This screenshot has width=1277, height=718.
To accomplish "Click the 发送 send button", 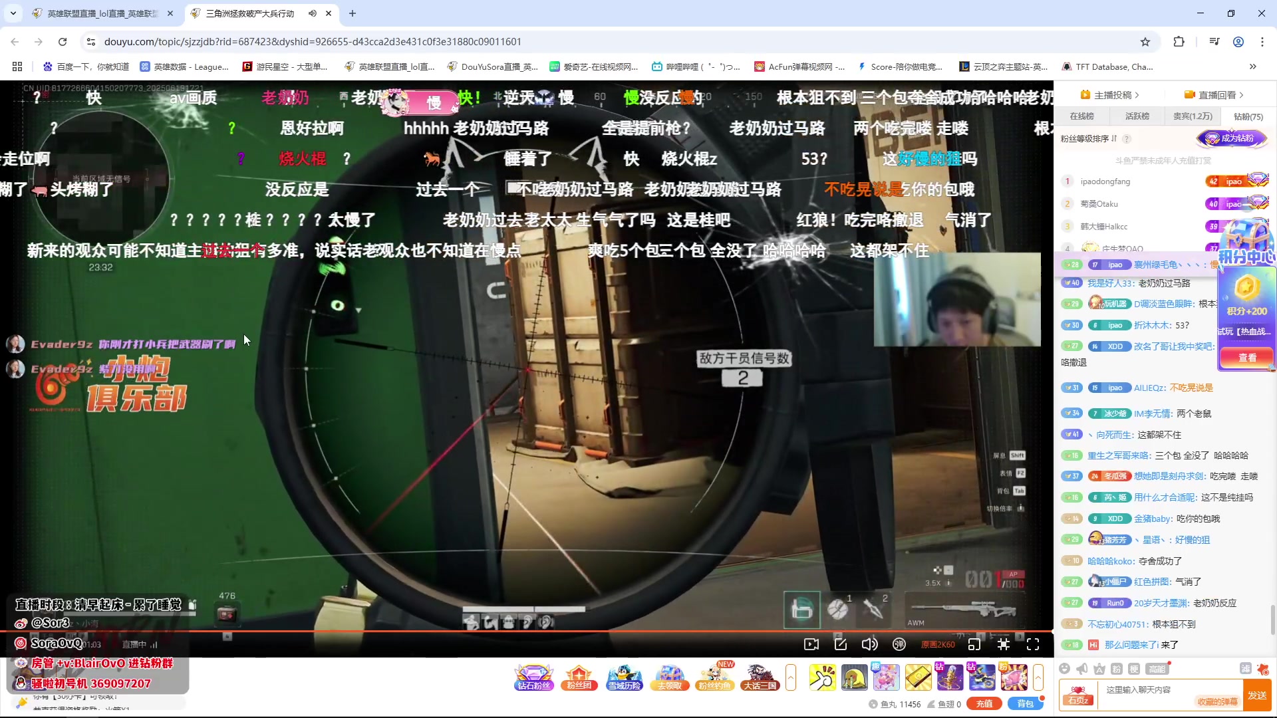I will [1257, 695].
